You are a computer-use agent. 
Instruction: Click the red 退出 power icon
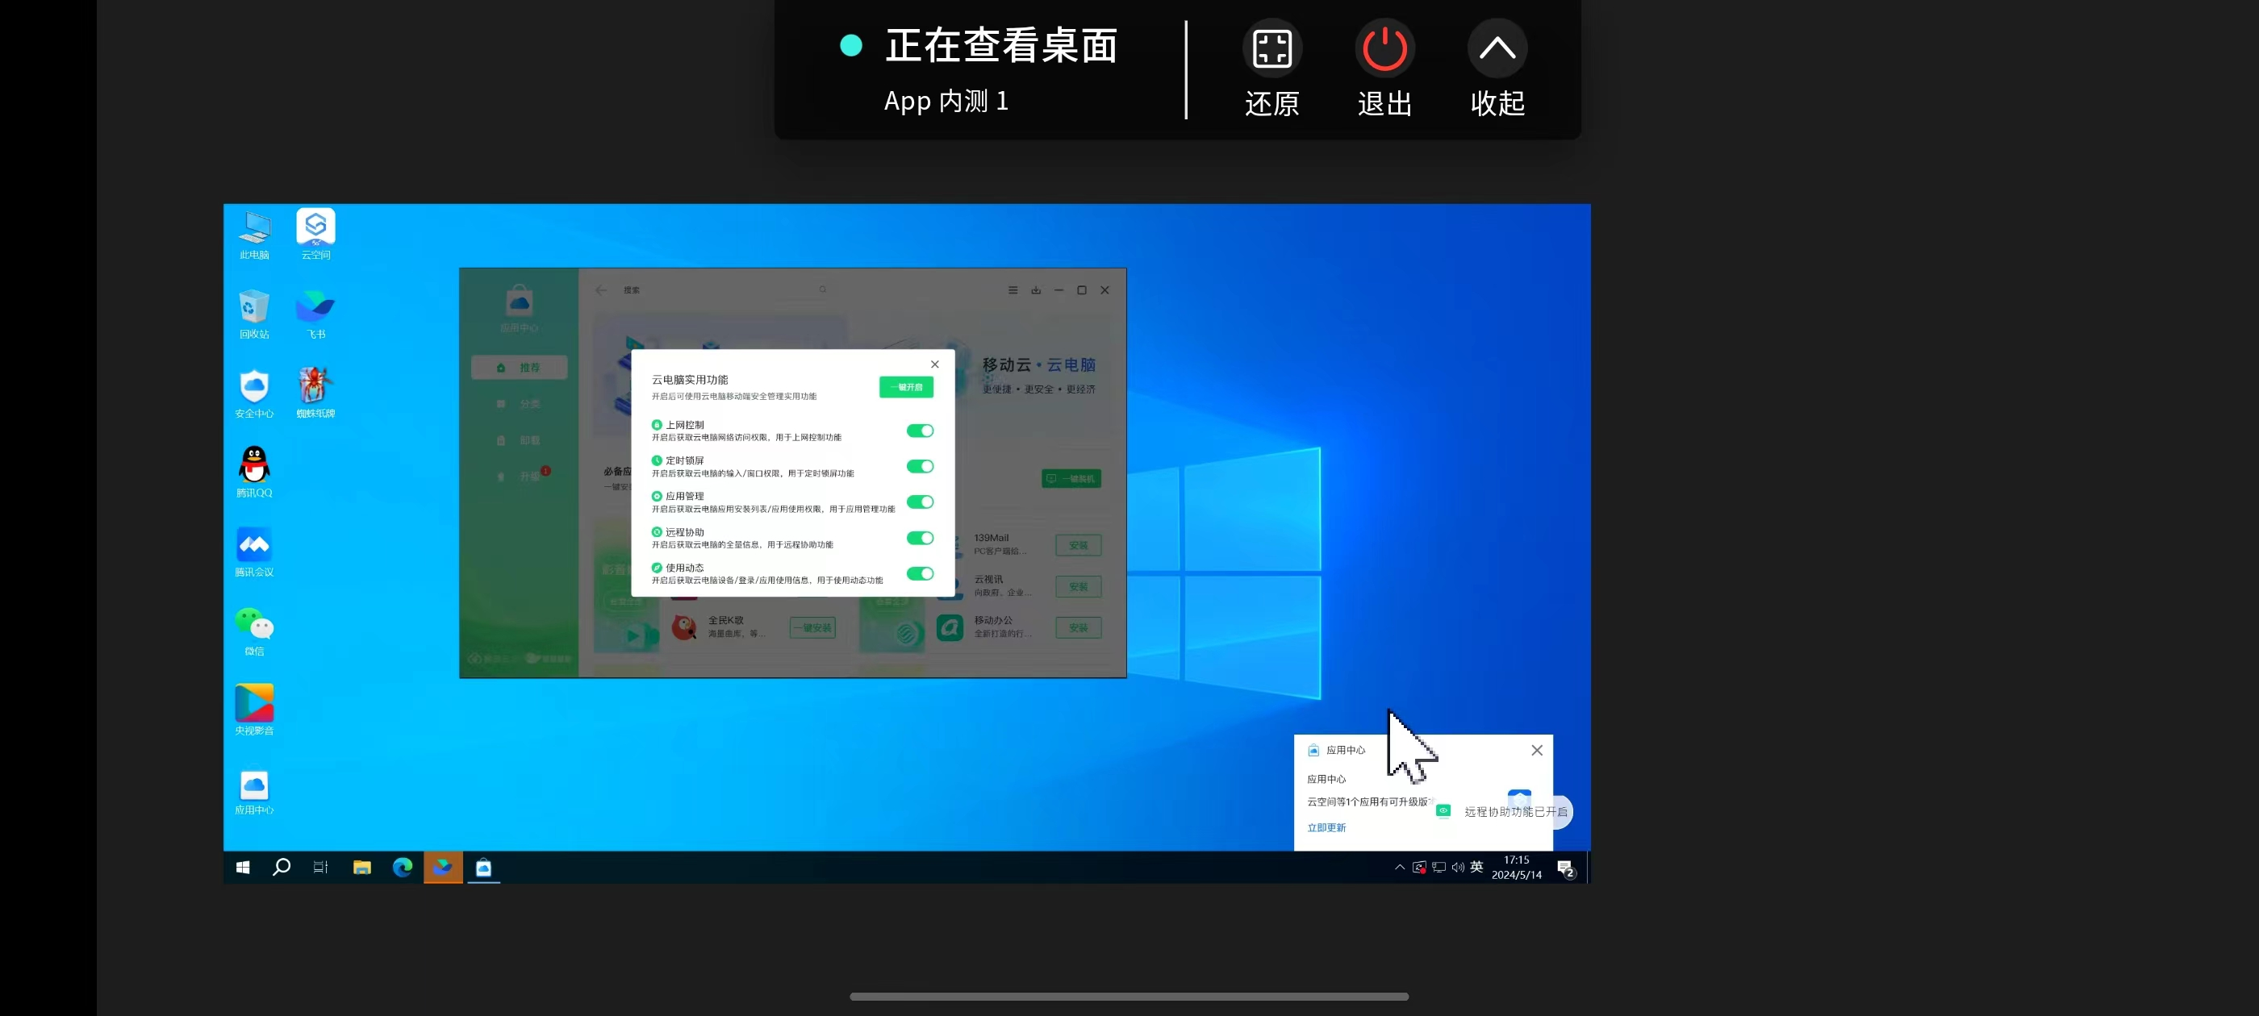(x=1384, y=49)
